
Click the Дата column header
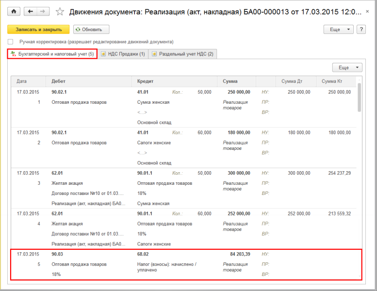pyautogui.click(x=28, y=81)
